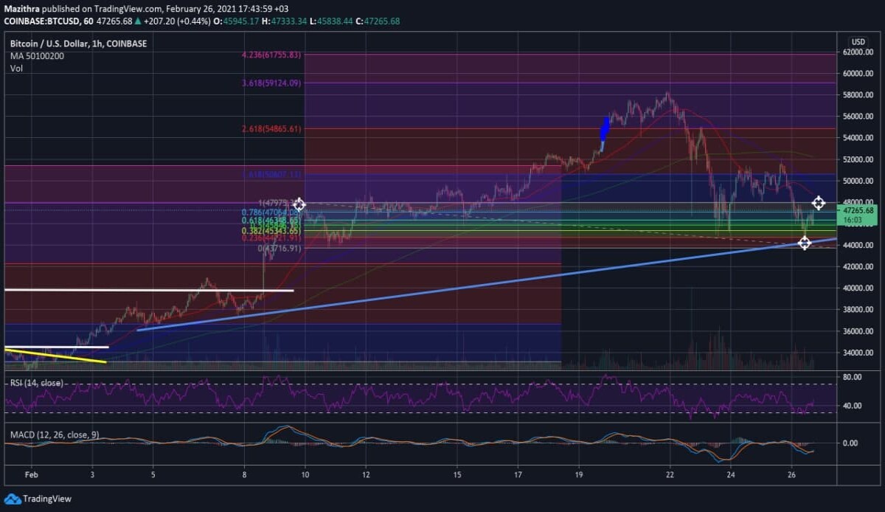Viewport: 885px width, 512px height.
Task: Click the 52000.00 price axis label
Action: (860, 159)
